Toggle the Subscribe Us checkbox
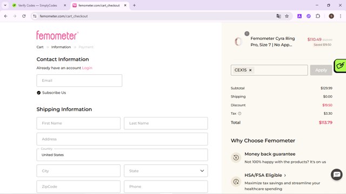The width and height of the screenshot is (346, 194). point(38,93)
